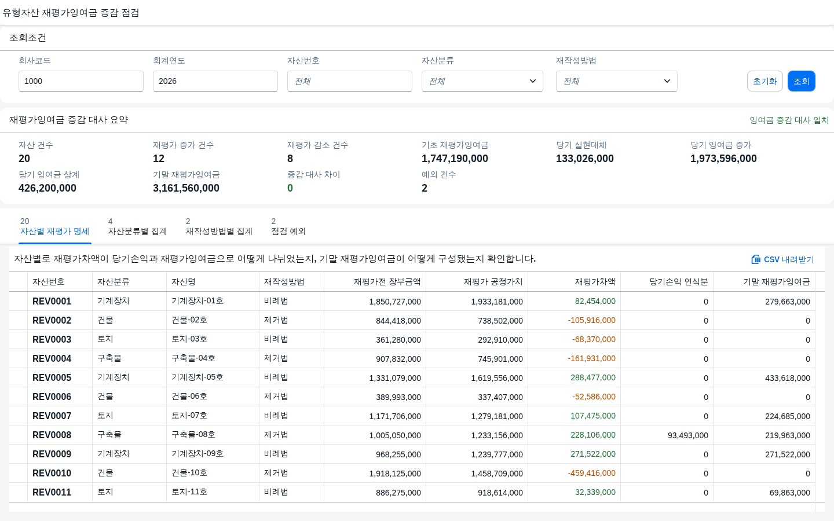The height and width of the screenshot is (521, 834).
Task: Click 재평가차액 value -105,916,000
Action: [x=591, y=320]
